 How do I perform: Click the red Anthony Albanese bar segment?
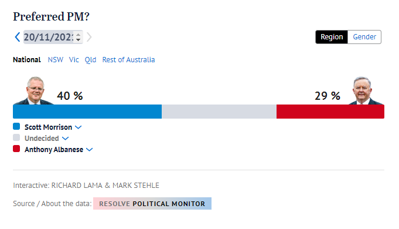(330, 112)
